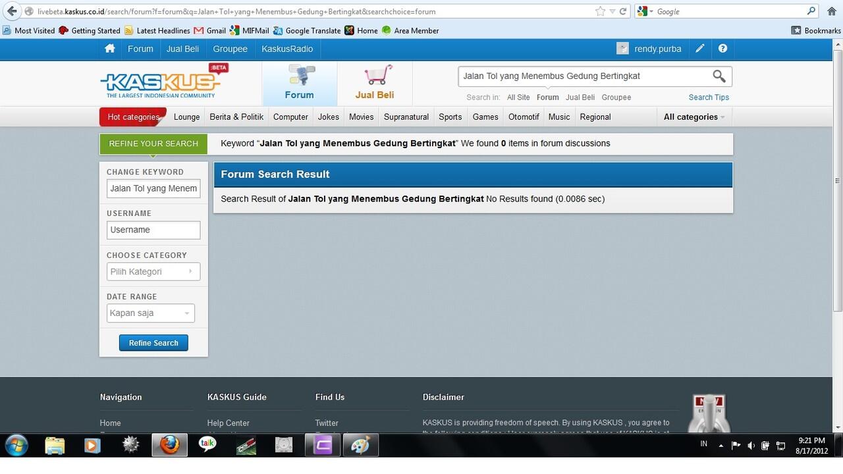Open the Kapan saja date range dropdown
The height and width of the screenshot is (474, 843).
[x=151, y=313]
